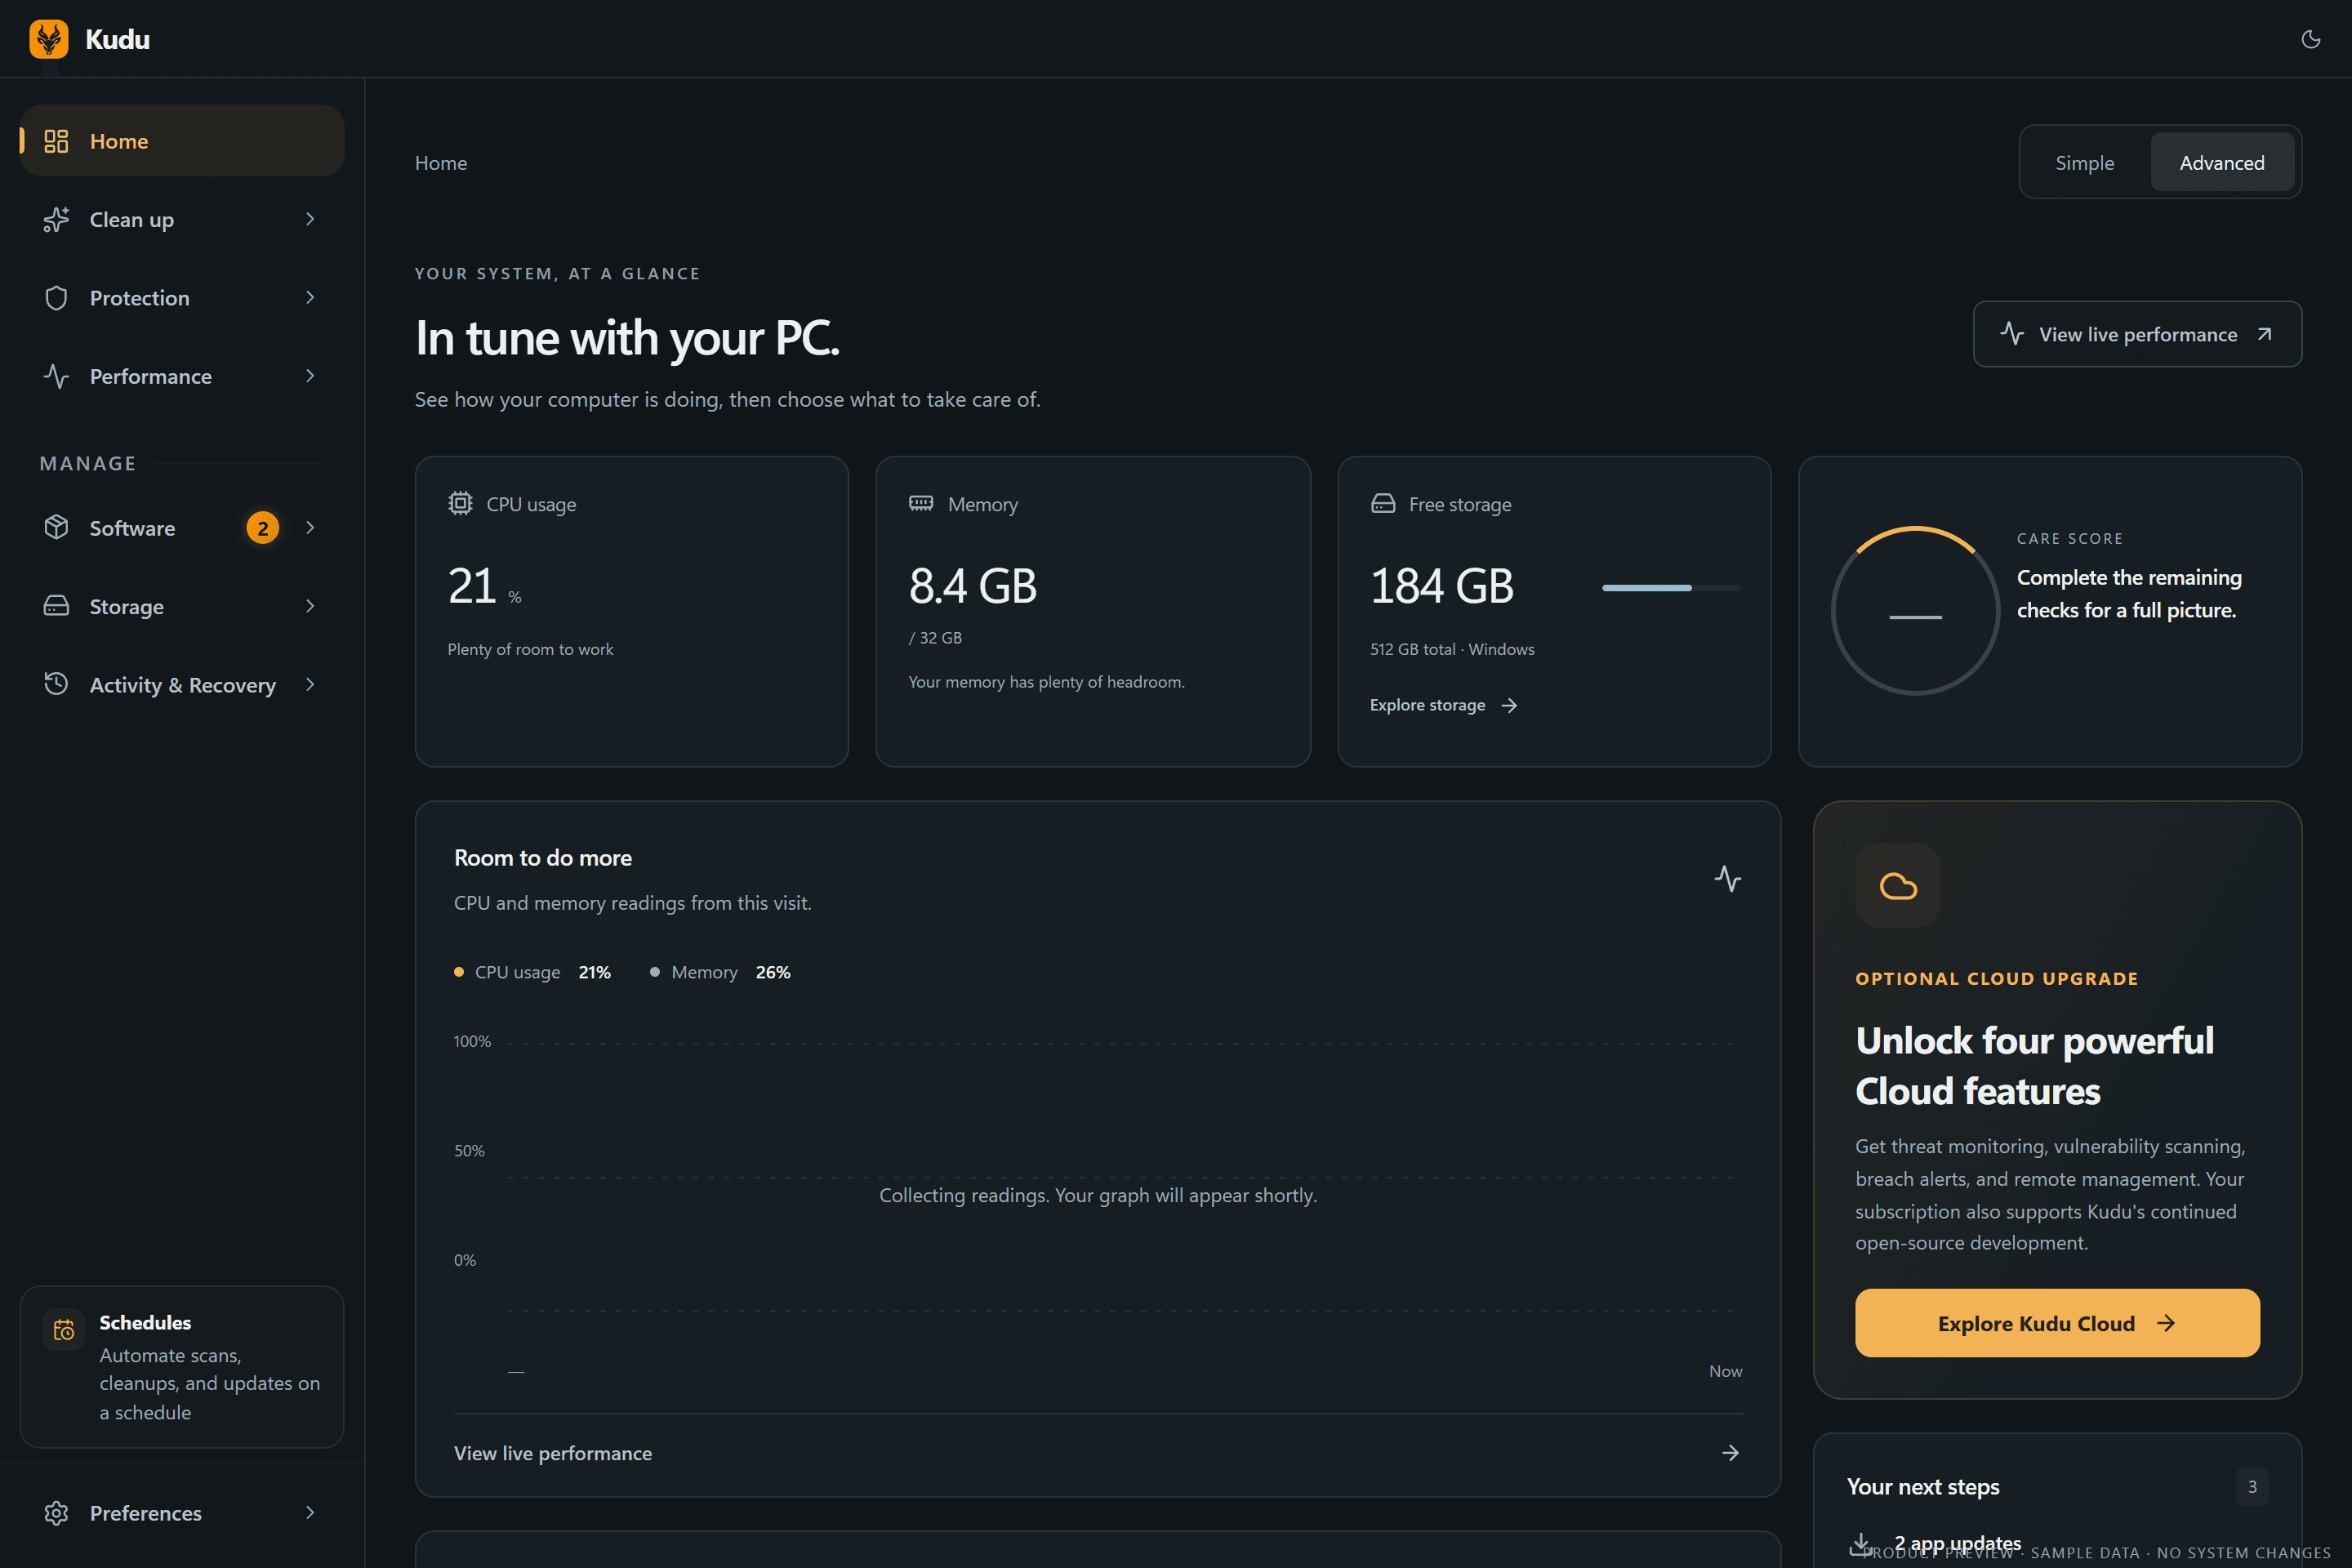Viewport: 2352px width, 1568px height.
Task: Click the Home breadcrumb text
Action: pyautogui.click(x=441, y=163)
